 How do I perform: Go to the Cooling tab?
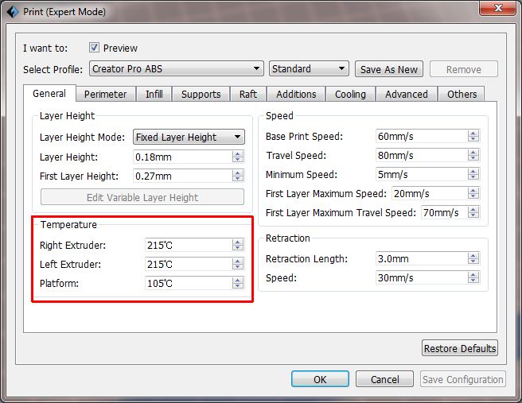[350, 94]
